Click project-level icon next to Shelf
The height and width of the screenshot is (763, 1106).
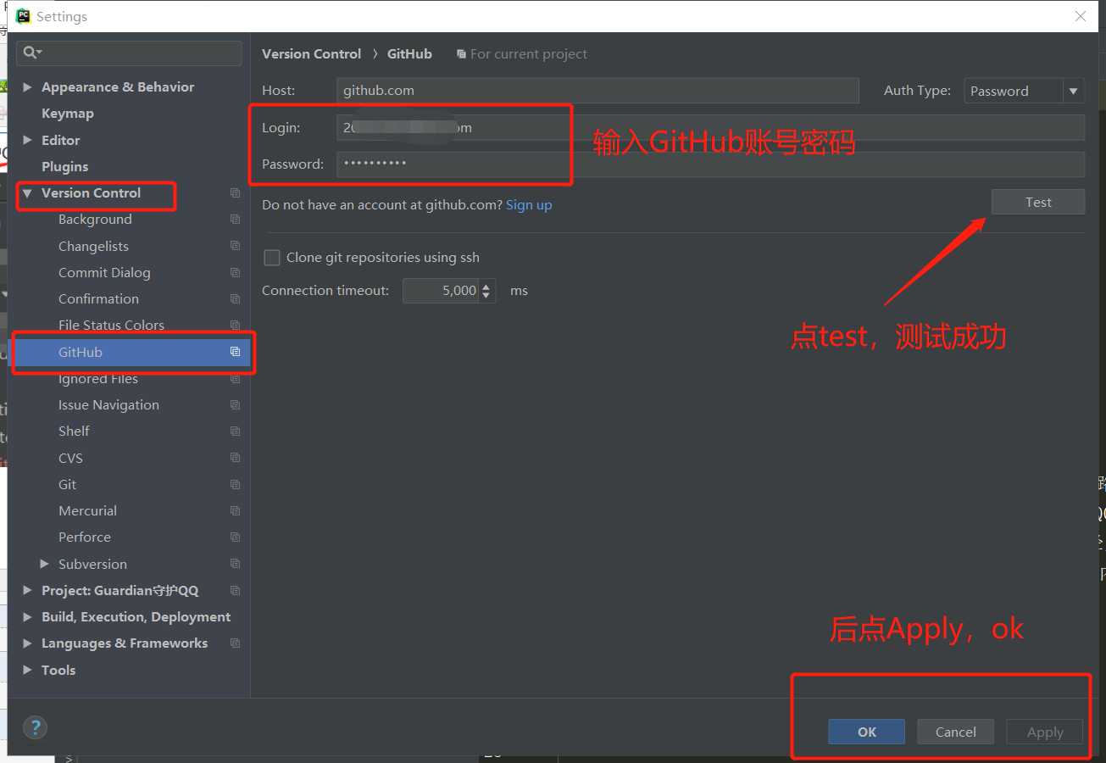pos(235,432)
